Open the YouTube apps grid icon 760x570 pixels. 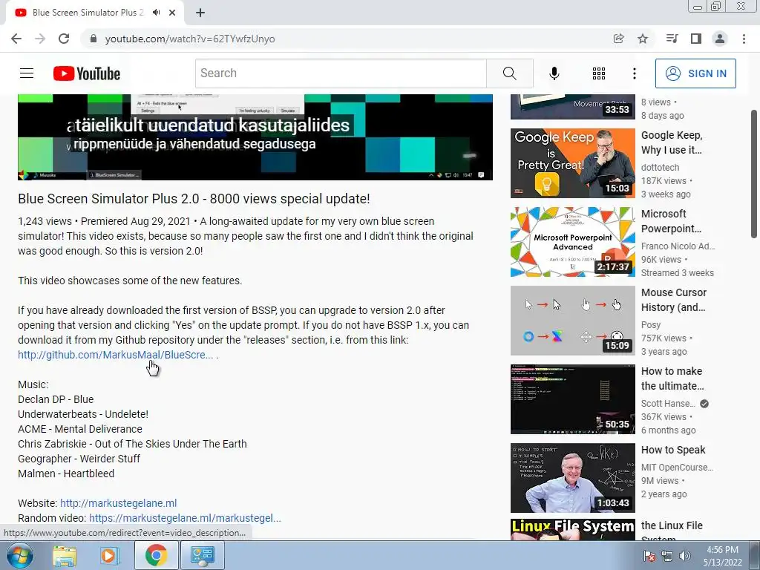[x=599, y=73]
